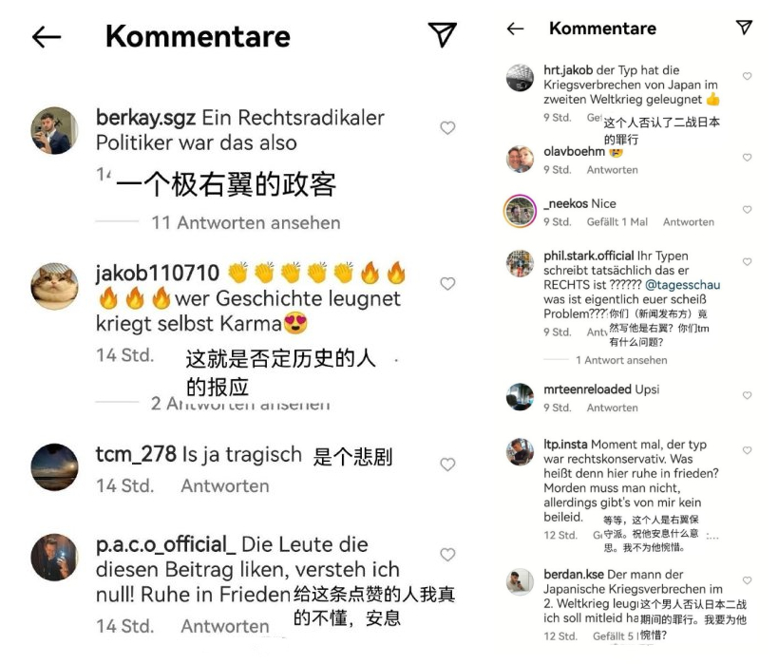Like p.a.c.o_official_'s comment heart
Image resolution: width=778 pixels, height=664 pixels.
[447, 555]
